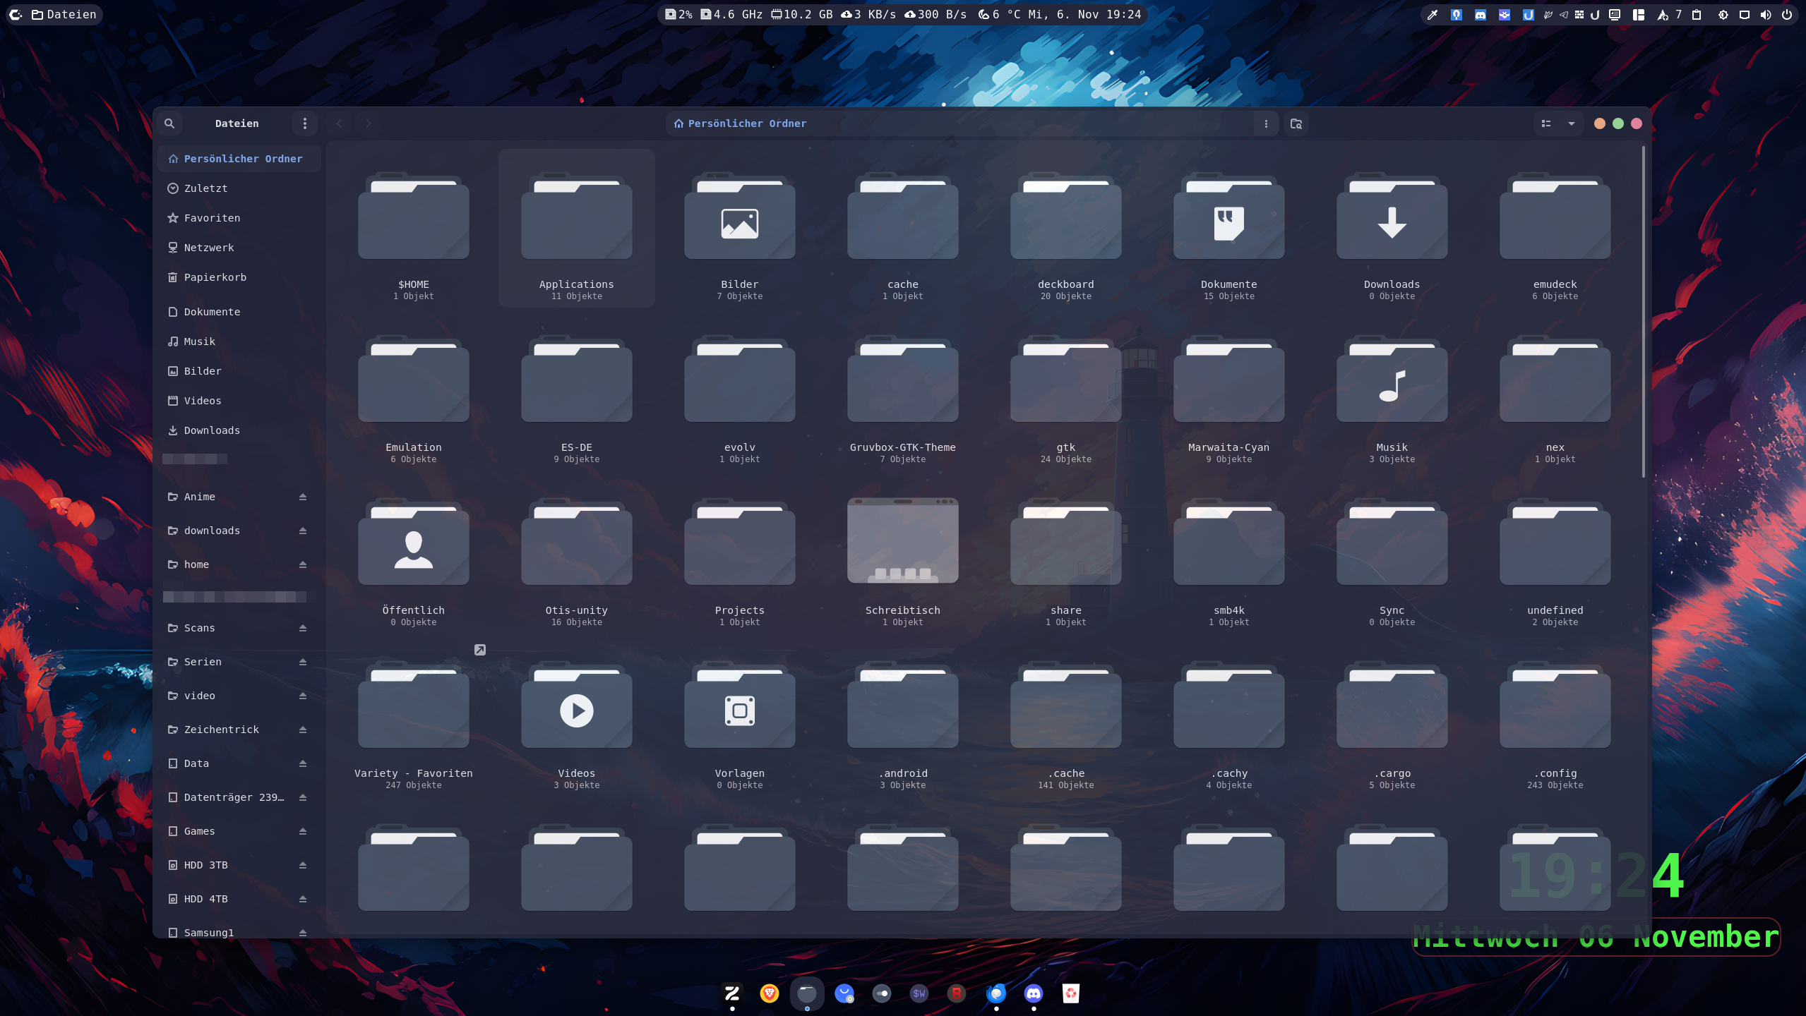Eject the Anime network mount
The width and height of the screenshot is (1806, 1016).
pos(303,497)
